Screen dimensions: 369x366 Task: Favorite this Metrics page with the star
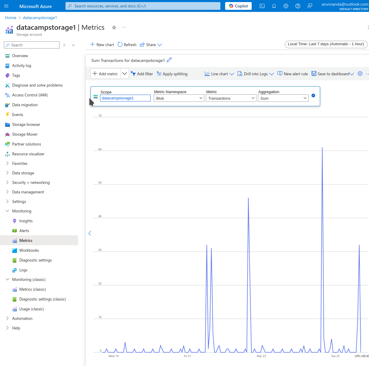coord(114,27)
